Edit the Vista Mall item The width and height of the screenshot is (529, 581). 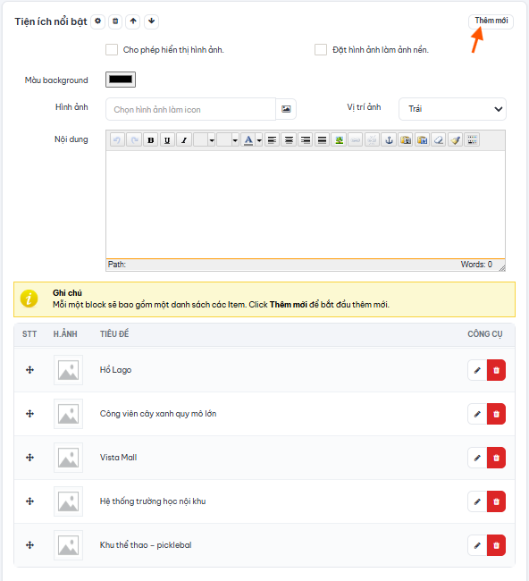click(x=477, y=458)
